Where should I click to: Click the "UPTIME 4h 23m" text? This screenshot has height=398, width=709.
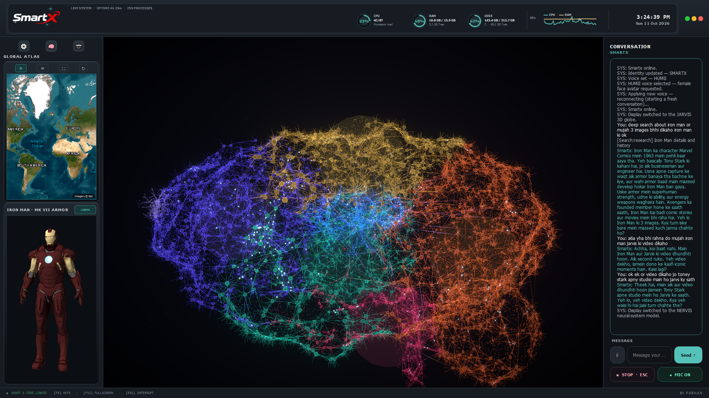109,8
